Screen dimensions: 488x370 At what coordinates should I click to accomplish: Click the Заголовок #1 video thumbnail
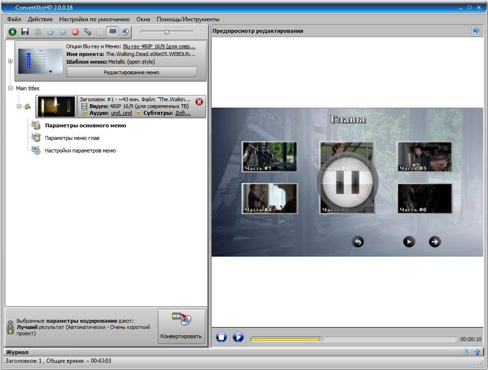[56, 107]
